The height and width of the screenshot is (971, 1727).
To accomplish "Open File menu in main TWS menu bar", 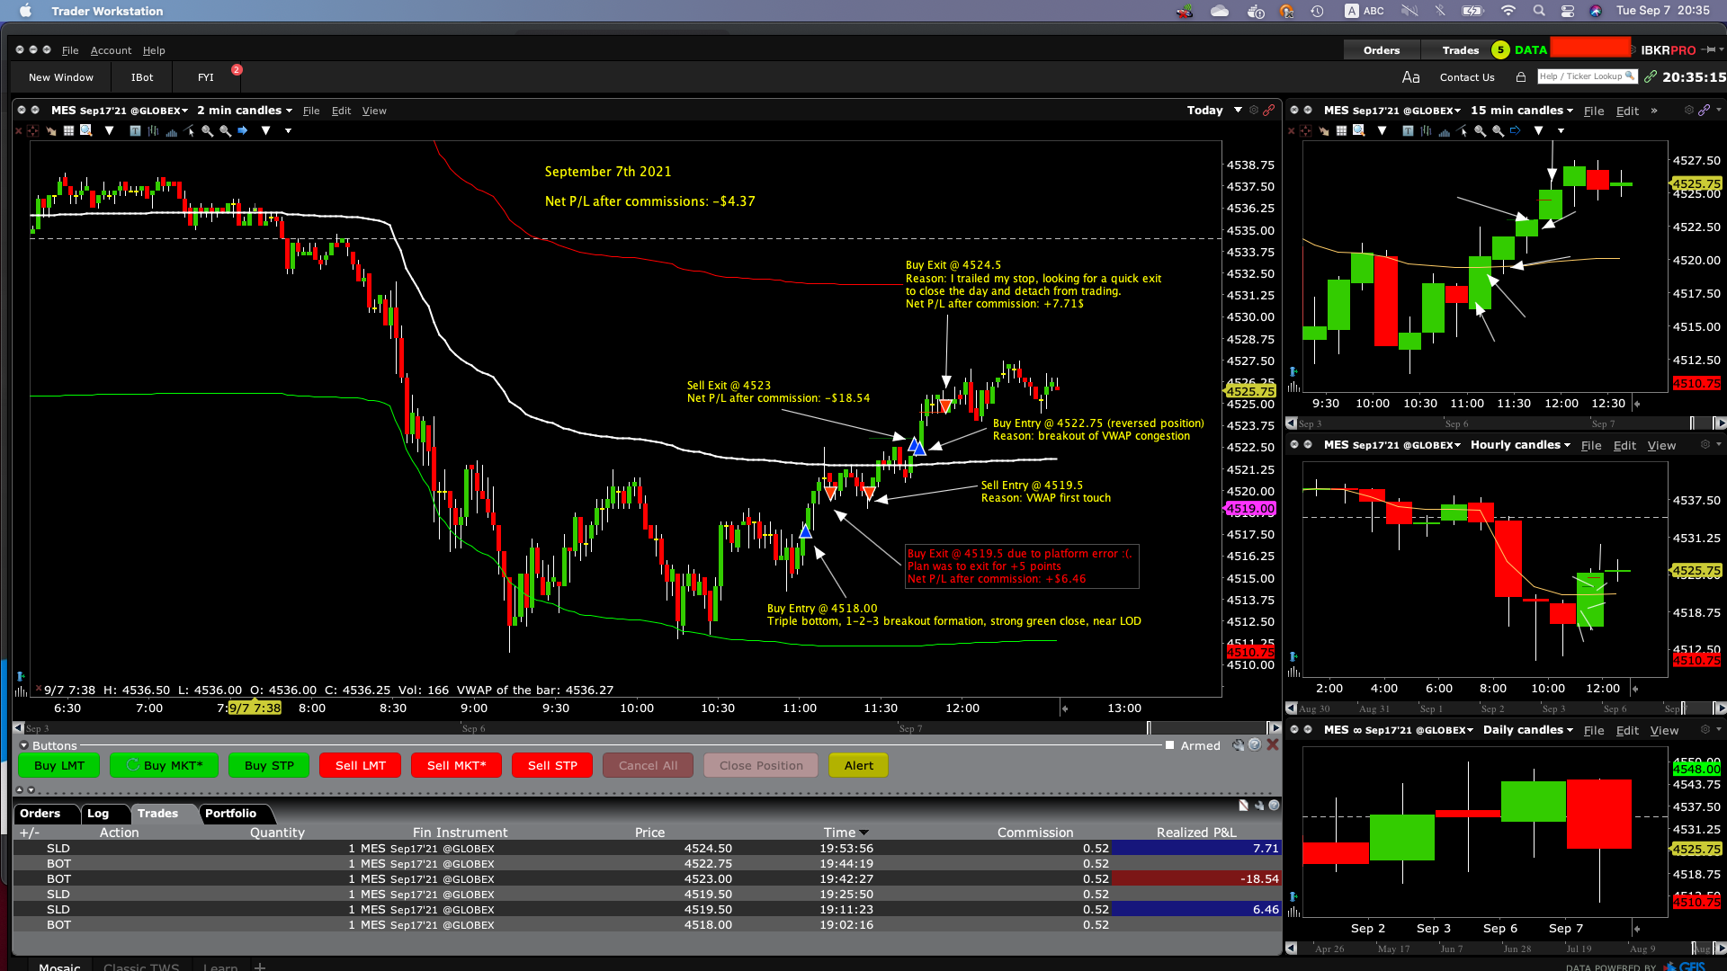I will [70, 50].
